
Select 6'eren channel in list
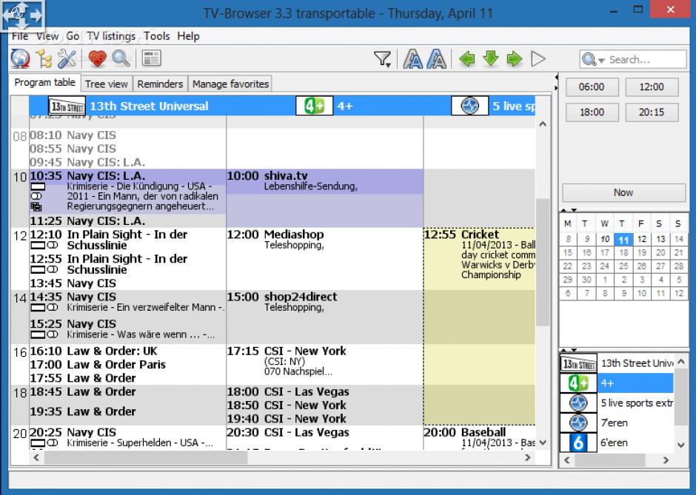pos(617,442)
